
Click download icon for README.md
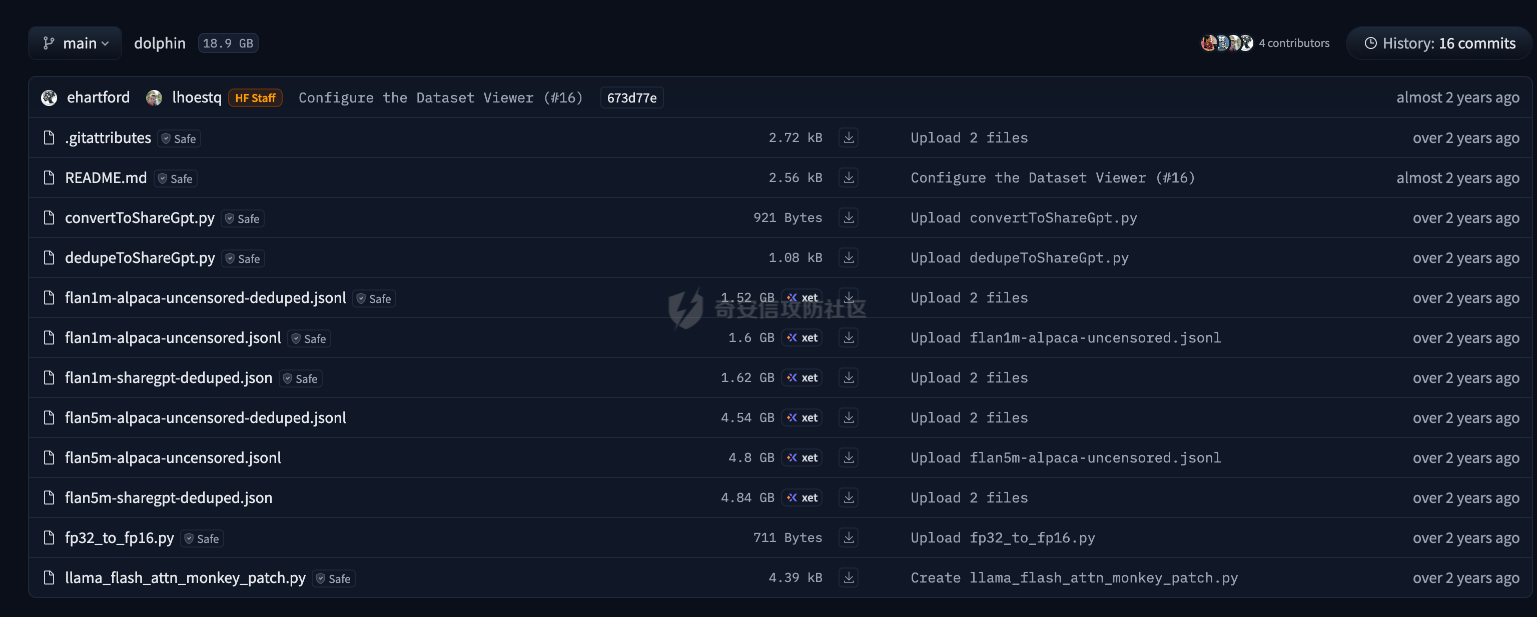(849, 177)
